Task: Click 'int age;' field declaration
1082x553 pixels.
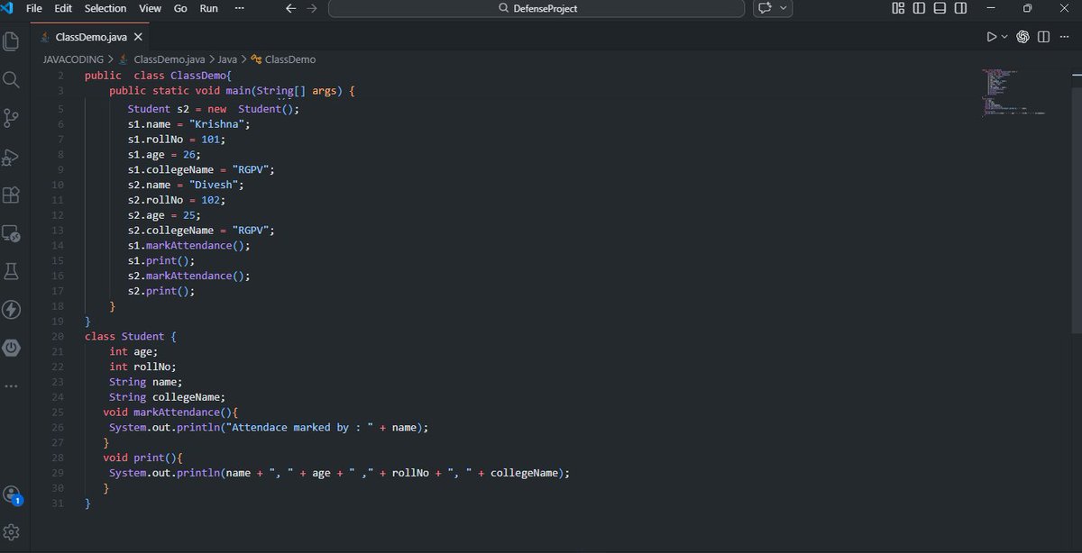Action: (x=133, y=351)
